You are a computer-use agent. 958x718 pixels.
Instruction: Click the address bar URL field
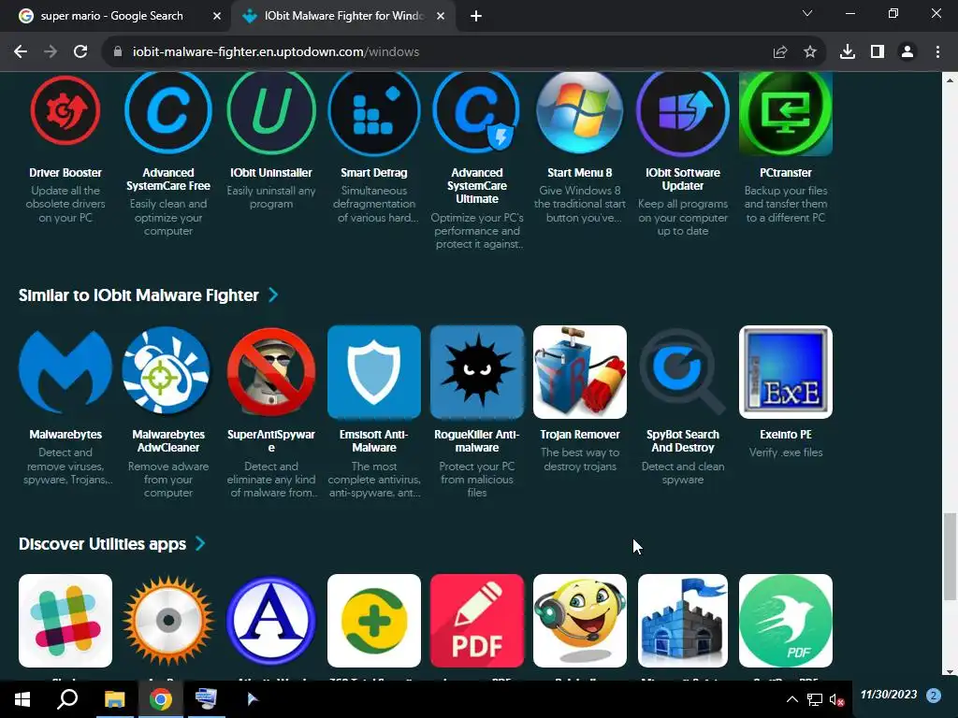coord(440,52)
